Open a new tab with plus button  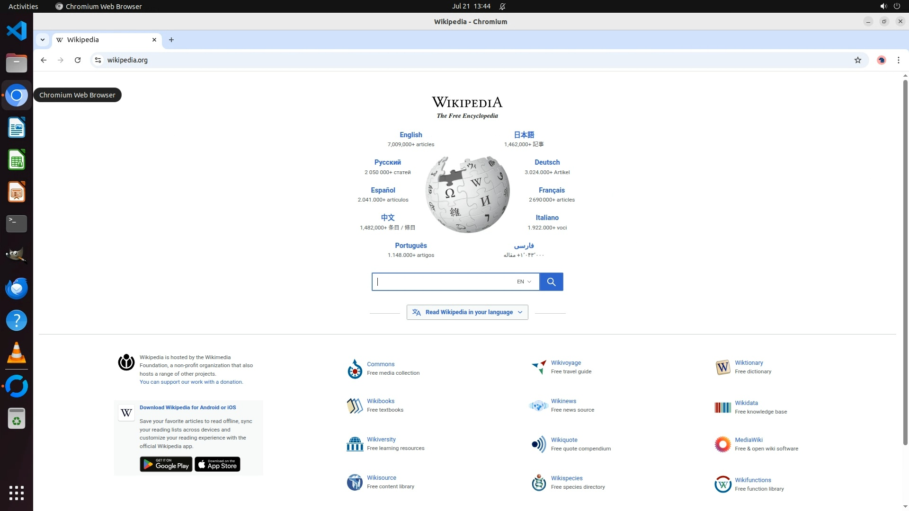(x=171, y=40)
